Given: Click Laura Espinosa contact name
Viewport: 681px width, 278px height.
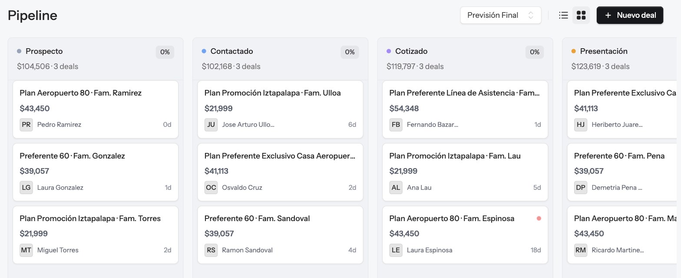Looking at the screenshot, I should [430, 250].
